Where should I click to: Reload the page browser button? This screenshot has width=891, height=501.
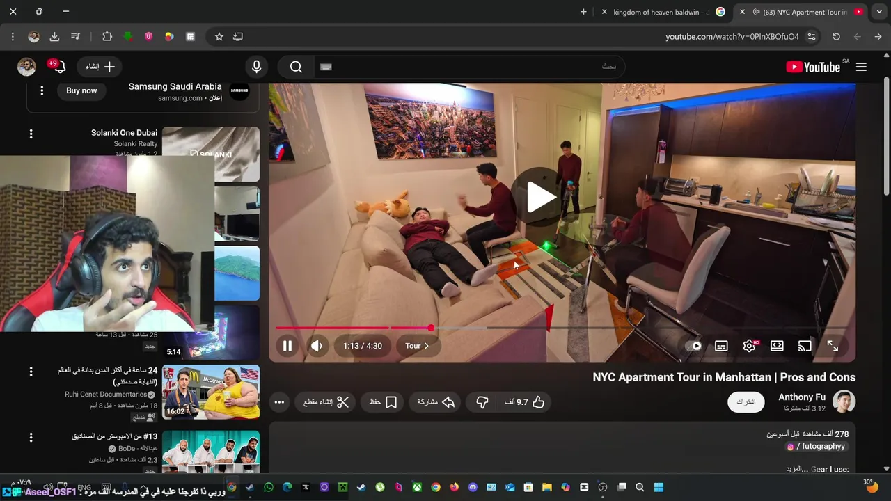coord(836,37)
